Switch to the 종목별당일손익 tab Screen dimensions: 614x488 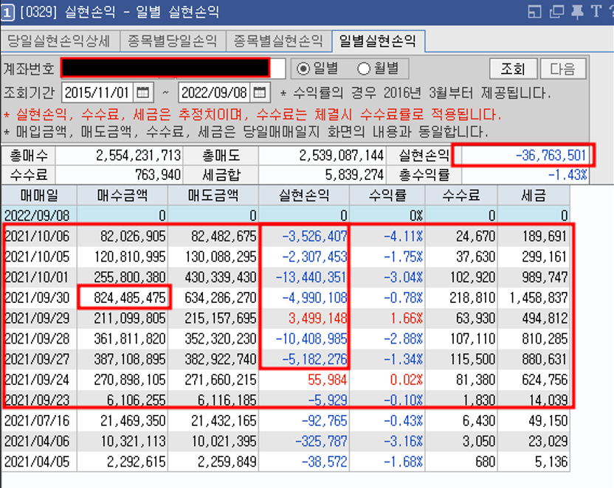(x=173, y=41)
